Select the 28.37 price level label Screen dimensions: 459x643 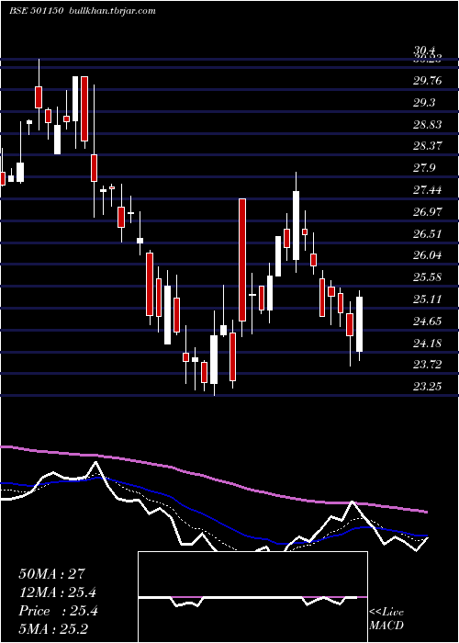pyautogui.click(x=428, y=146)
